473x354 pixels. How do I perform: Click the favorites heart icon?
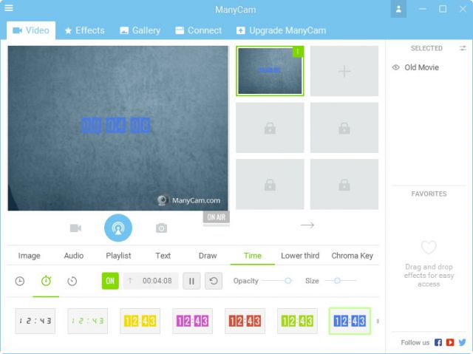coord(429,248)
